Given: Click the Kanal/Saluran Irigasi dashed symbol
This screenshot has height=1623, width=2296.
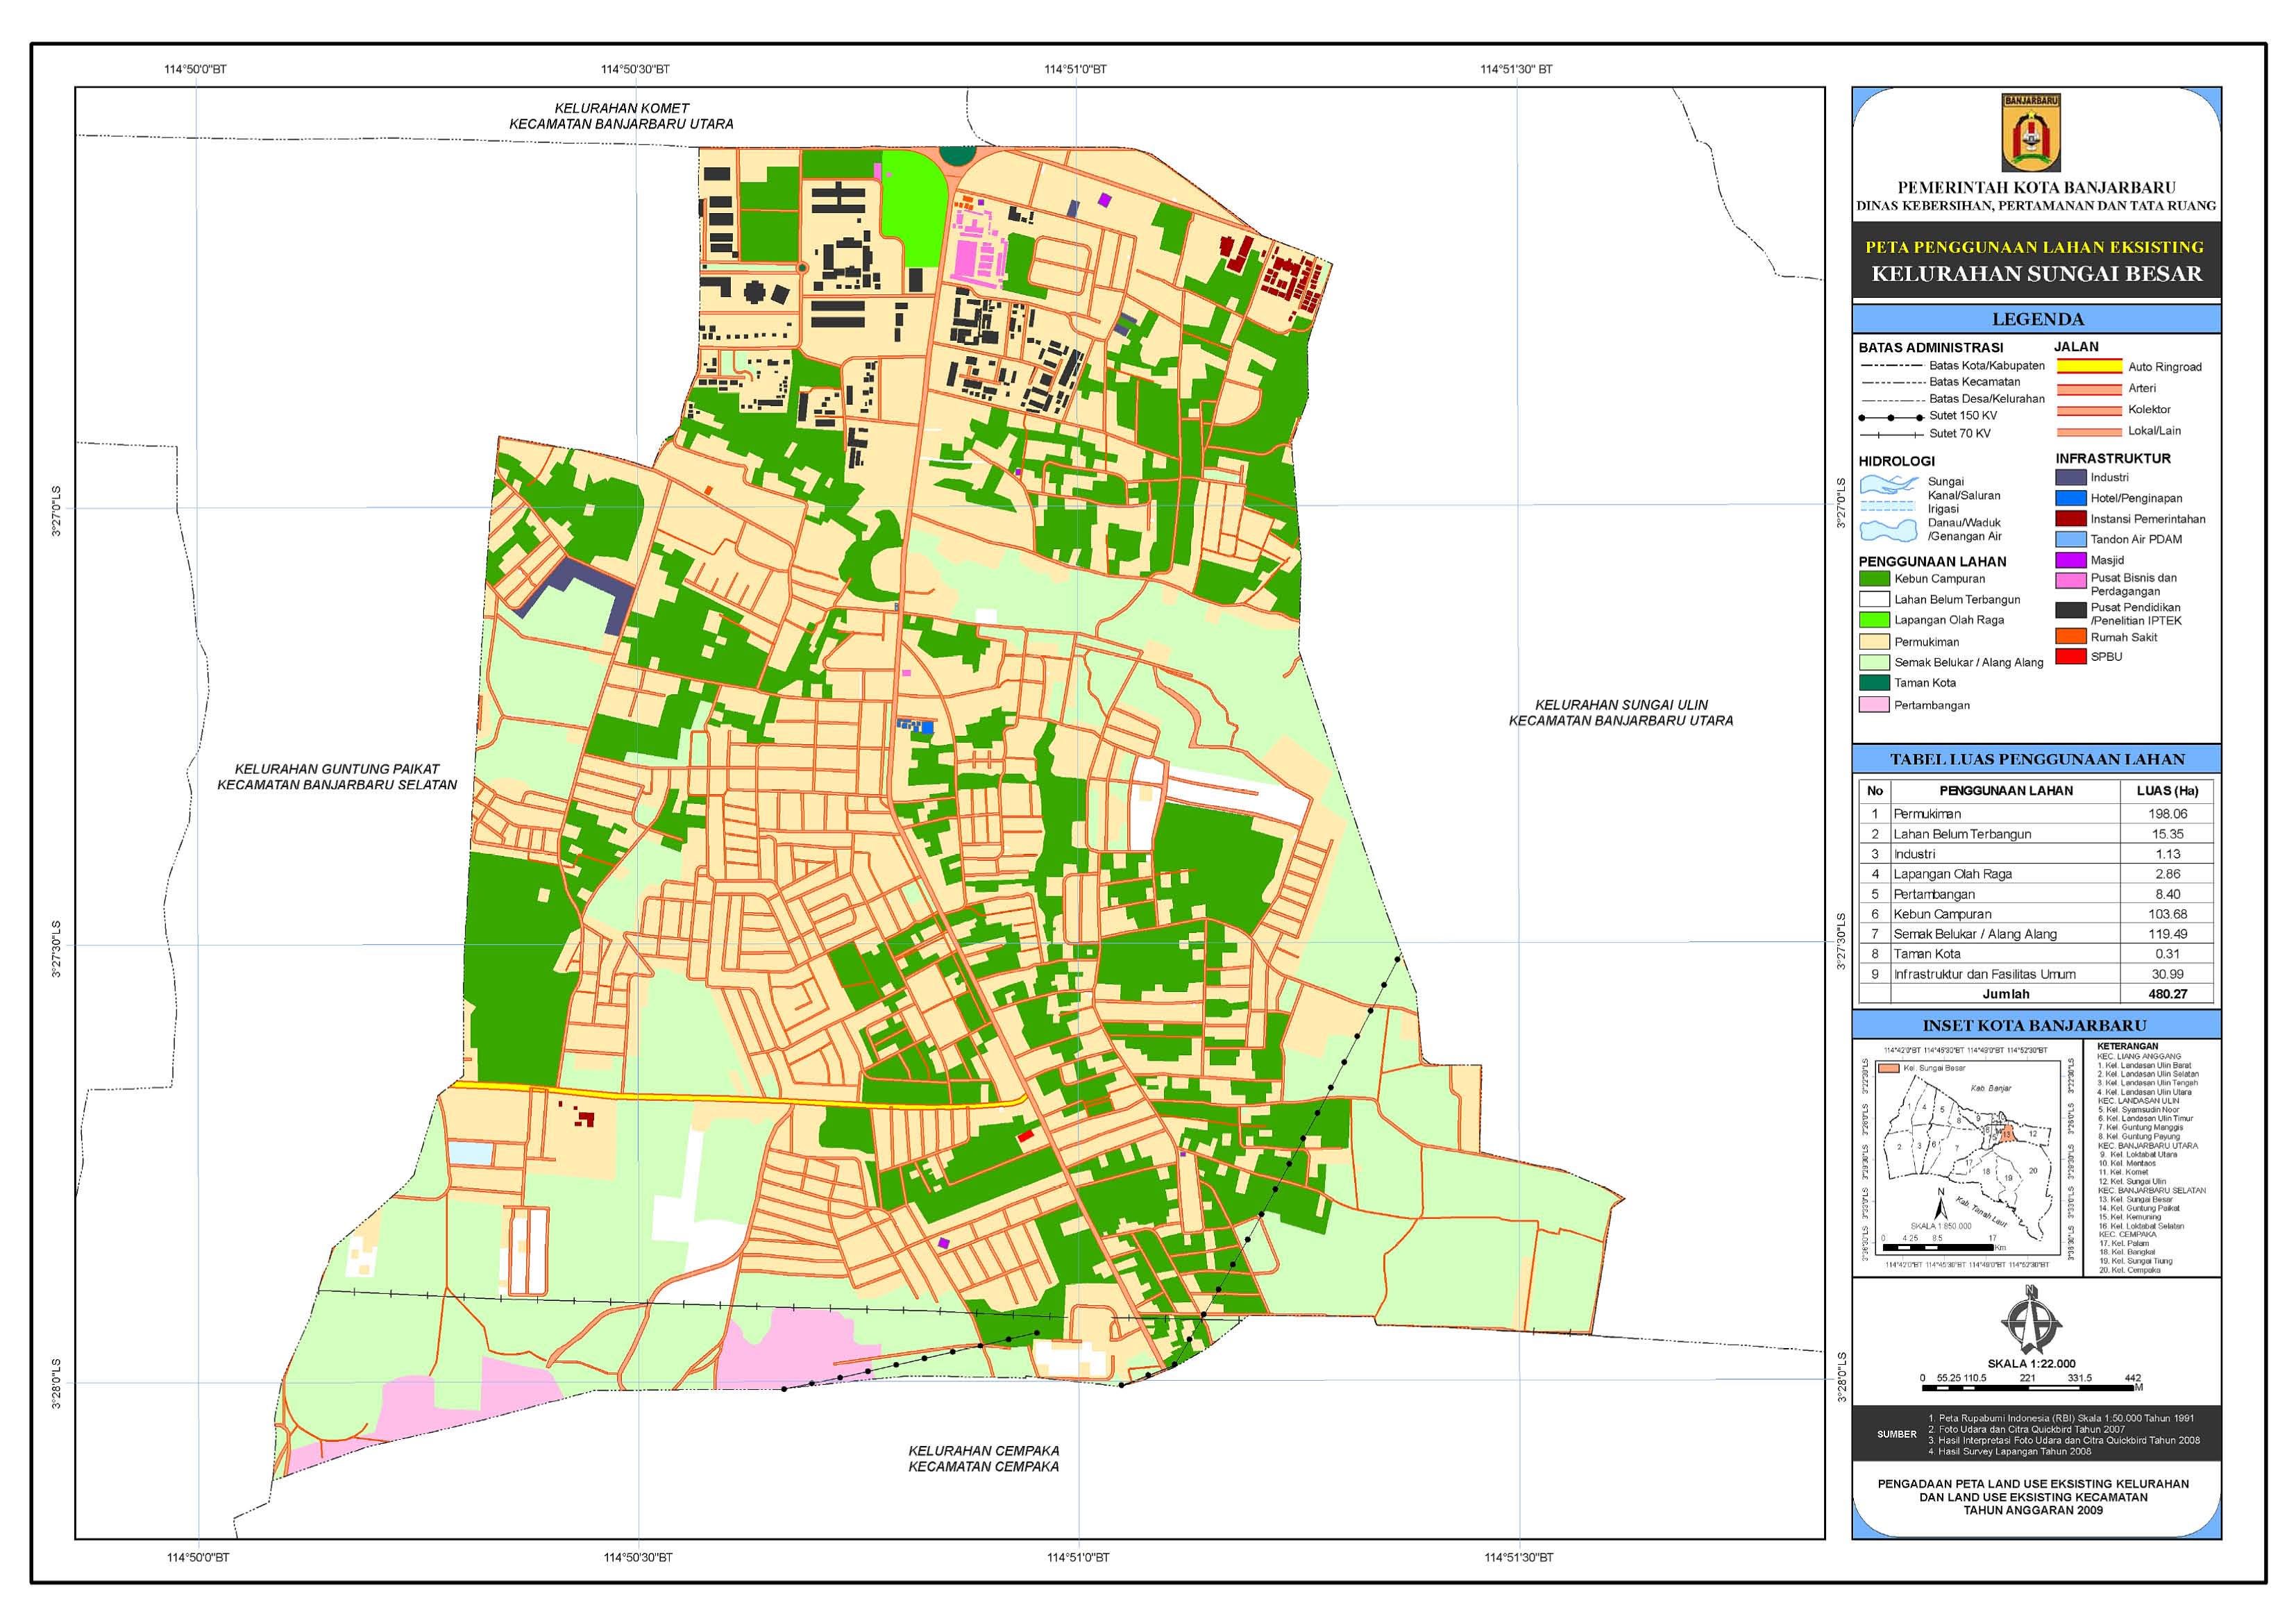Looking at the screenshot, I should click(1888, 505).
